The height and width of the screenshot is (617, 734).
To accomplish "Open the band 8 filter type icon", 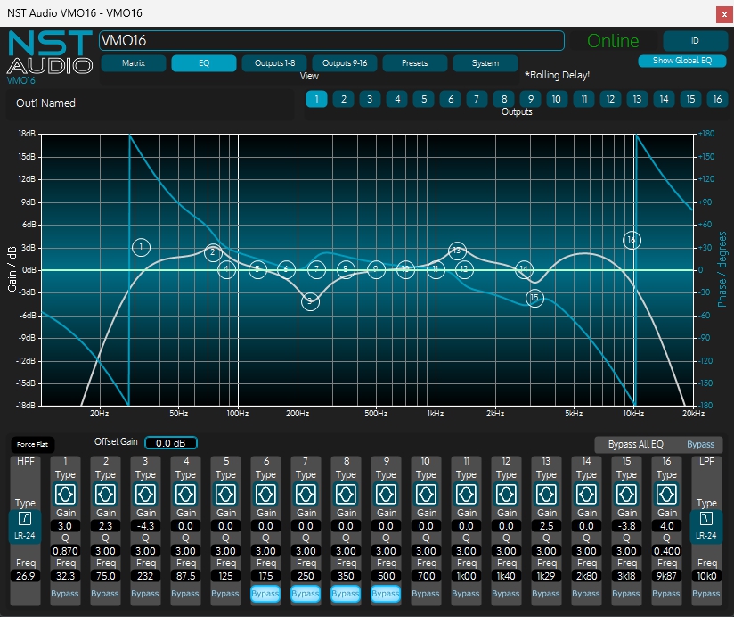I will 346,494.
